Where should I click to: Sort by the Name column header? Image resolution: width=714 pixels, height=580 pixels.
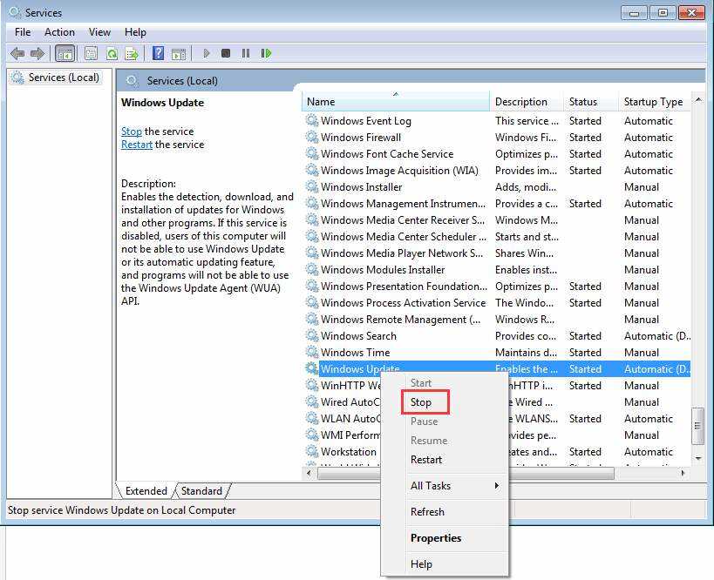coord(395,101)
